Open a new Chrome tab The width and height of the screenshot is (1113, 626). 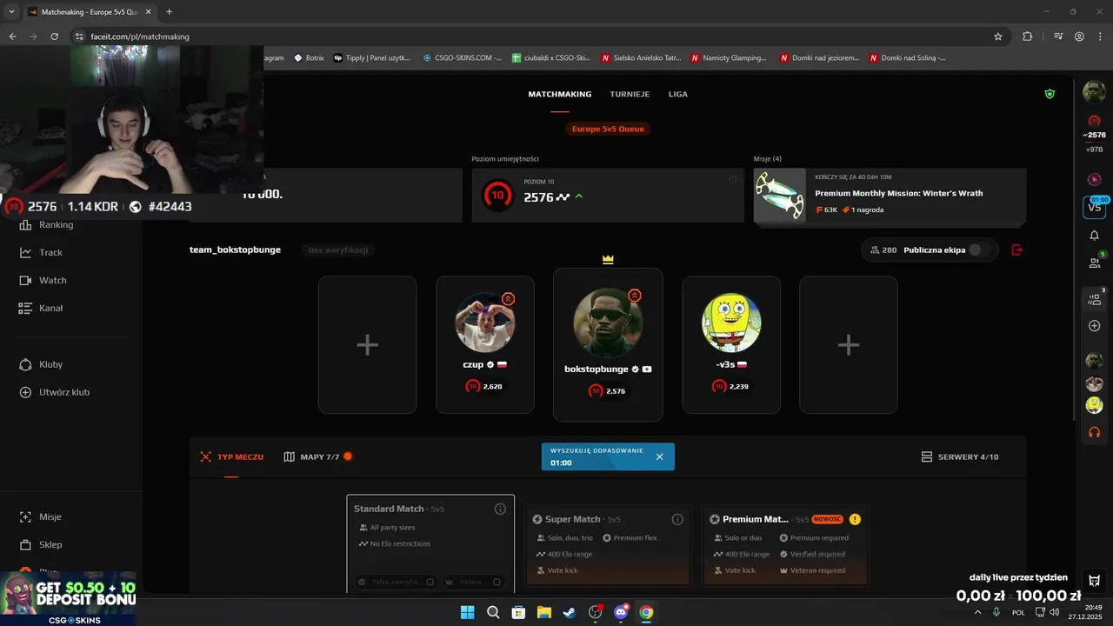[x=169, y=12]
